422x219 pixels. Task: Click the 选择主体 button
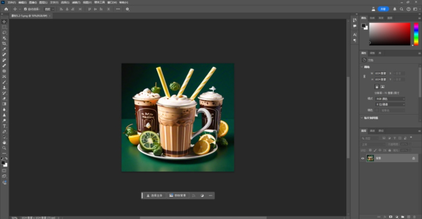coord(155,196)
